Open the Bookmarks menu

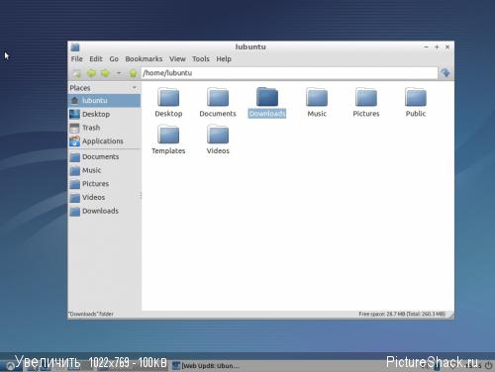(x=144, y=59)
